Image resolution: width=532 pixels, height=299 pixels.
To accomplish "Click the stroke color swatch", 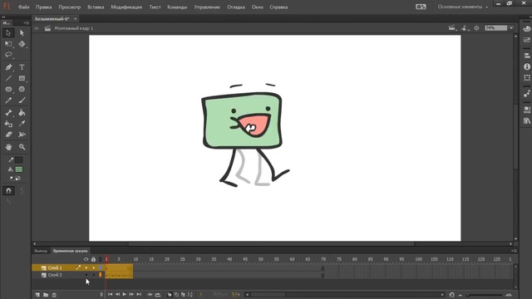I will pos(19,159).
